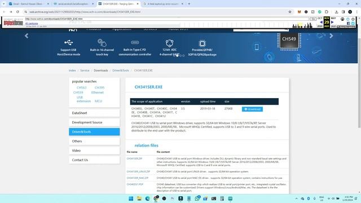Screen dimensions: 361x203
Task: Switch to the serial.SerialException browser tab
Action: tap(73, 4)
